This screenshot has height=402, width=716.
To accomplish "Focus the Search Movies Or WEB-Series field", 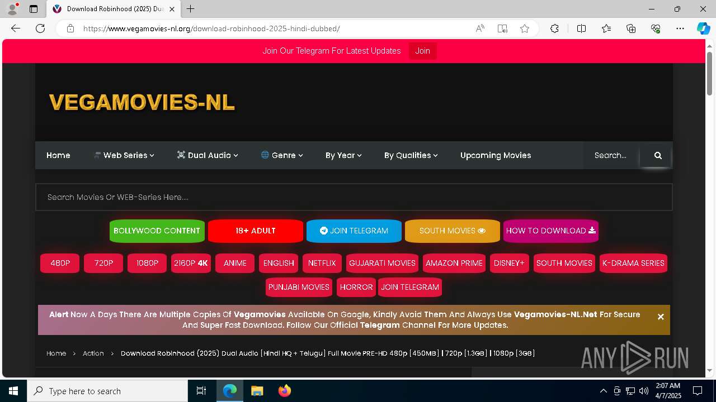I will pos(354,197).
